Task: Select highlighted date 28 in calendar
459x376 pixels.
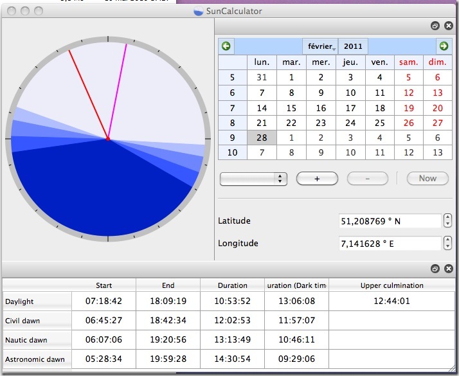Action: pos(262,138)
